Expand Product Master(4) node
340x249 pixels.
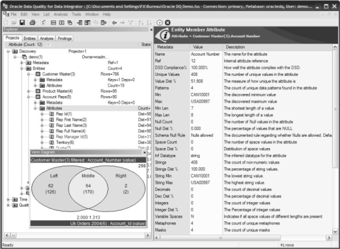point(29,91)
